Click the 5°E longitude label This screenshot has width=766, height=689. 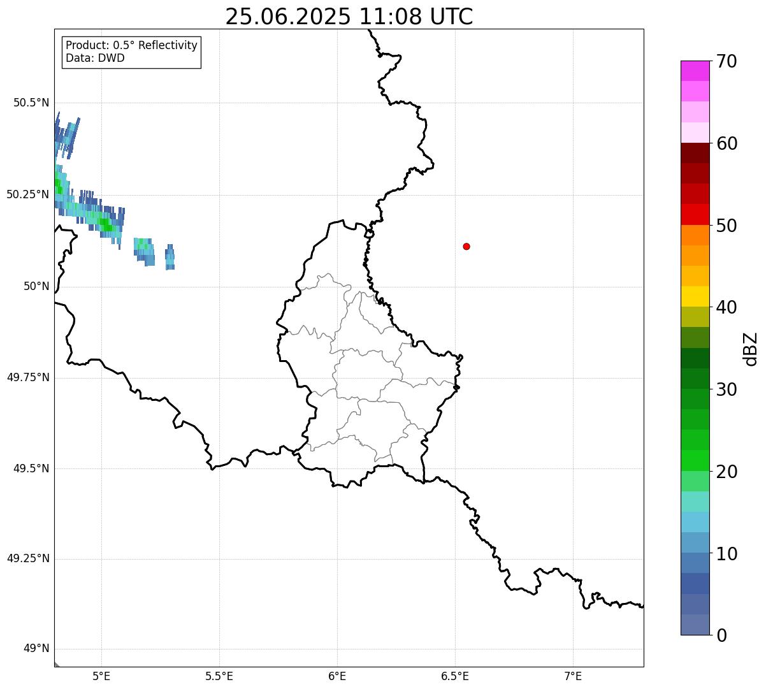pos(101,676)
